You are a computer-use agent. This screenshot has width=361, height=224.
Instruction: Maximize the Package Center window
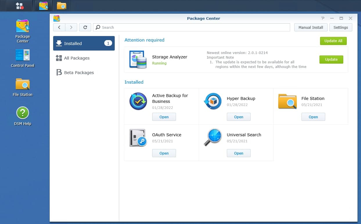click(341, 18)
